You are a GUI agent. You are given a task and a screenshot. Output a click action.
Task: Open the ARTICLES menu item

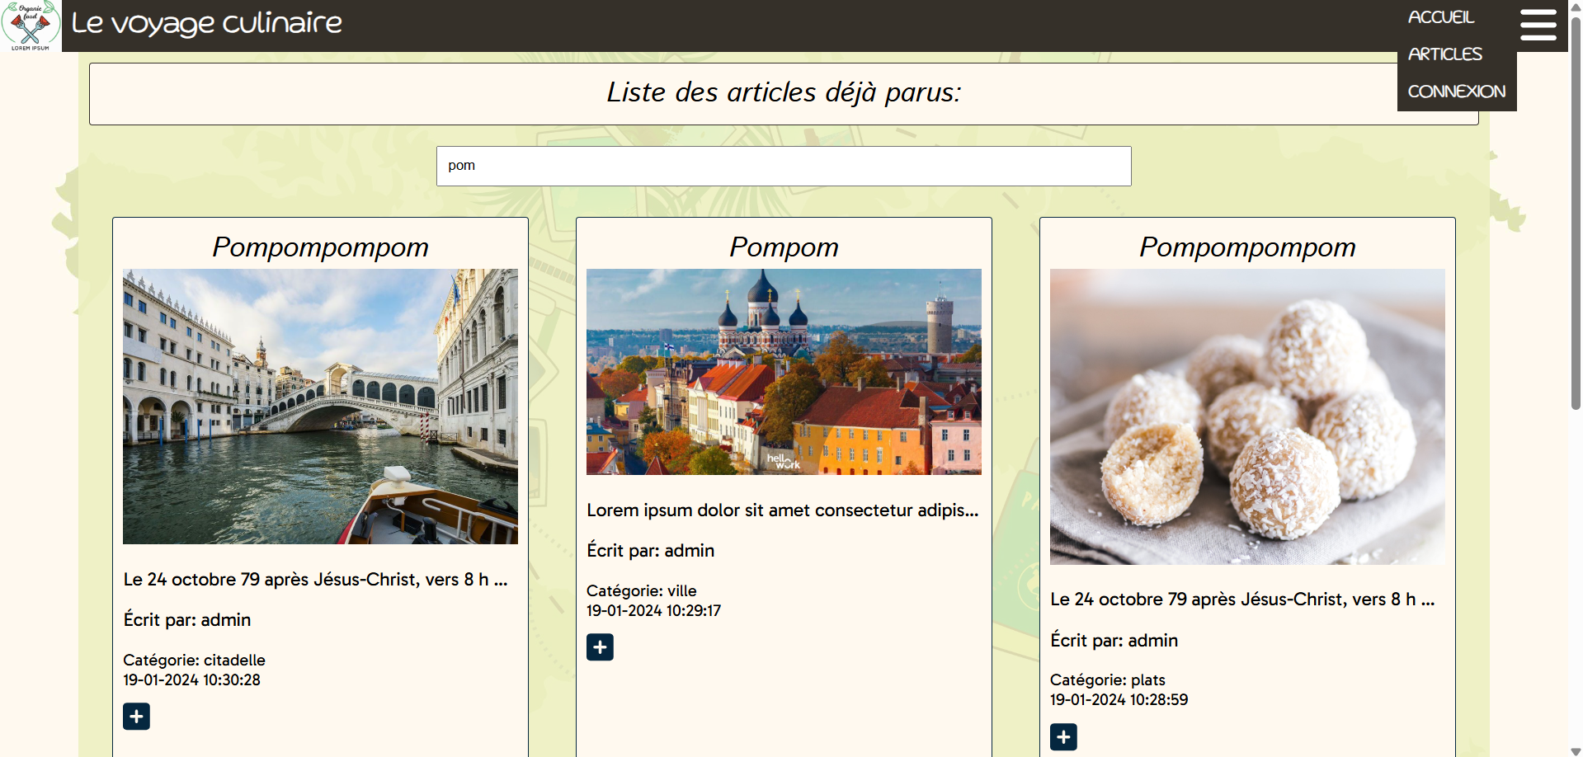click(1445, 54)
